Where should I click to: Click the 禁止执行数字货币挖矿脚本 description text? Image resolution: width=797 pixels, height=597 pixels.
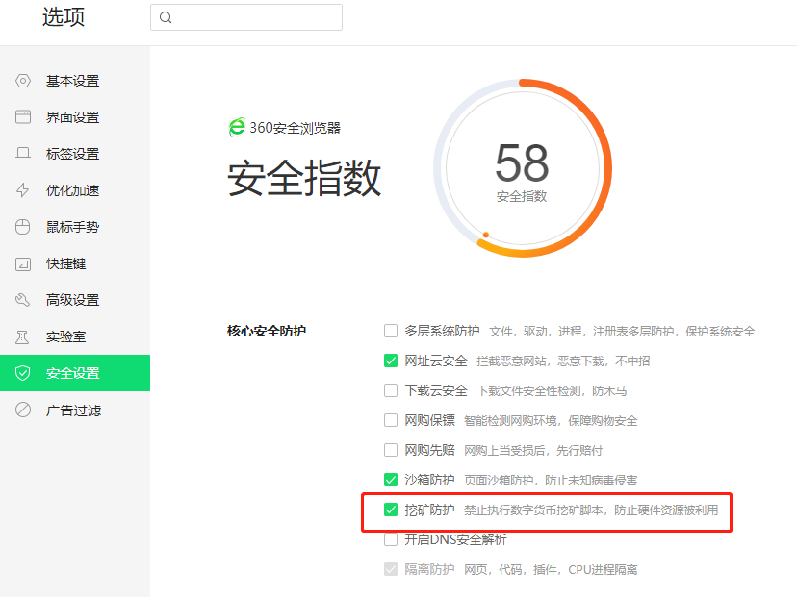[x=591, y=510]
